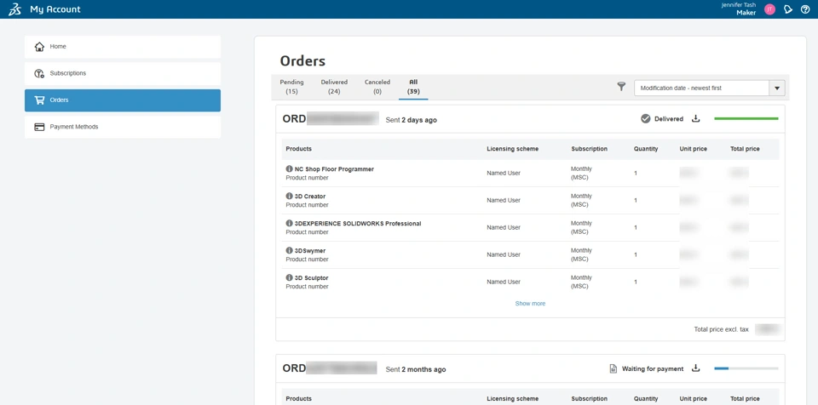Viewport: 818px width, 405px height.
Task: Click the 3DSwymer product name
Action: coord(310,251)
